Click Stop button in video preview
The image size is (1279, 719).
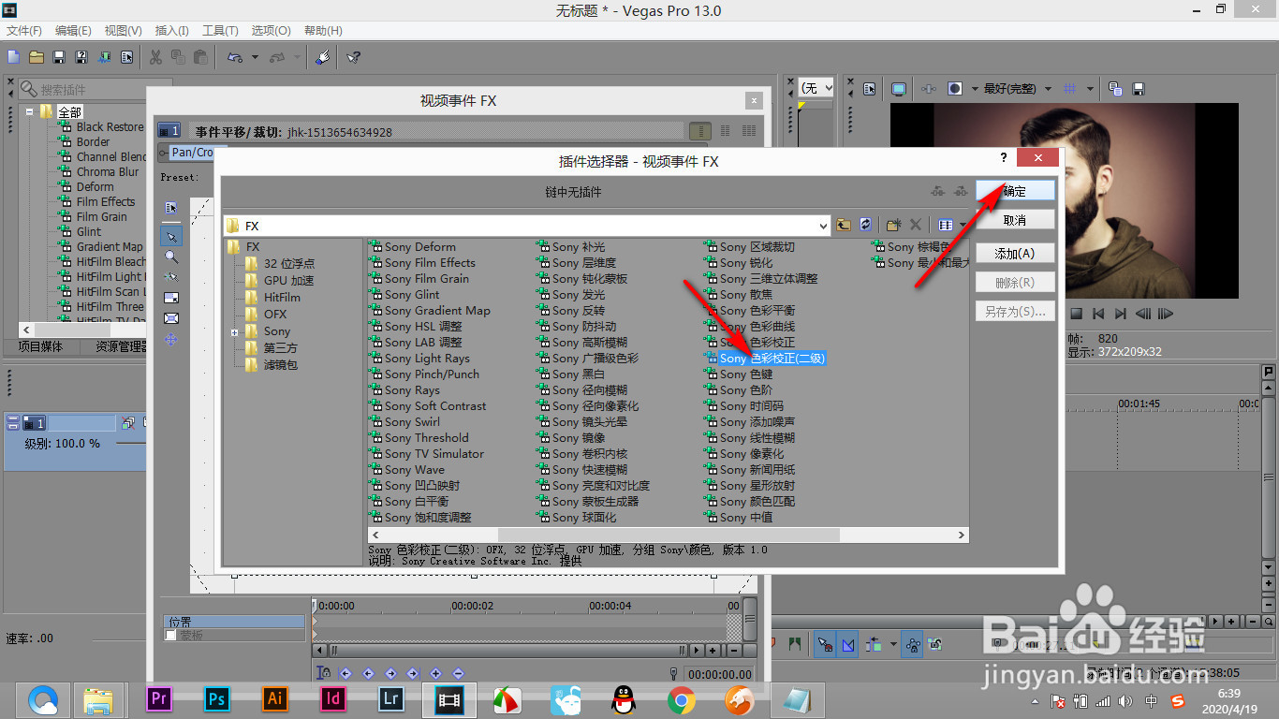click(x=1077, y=314)
